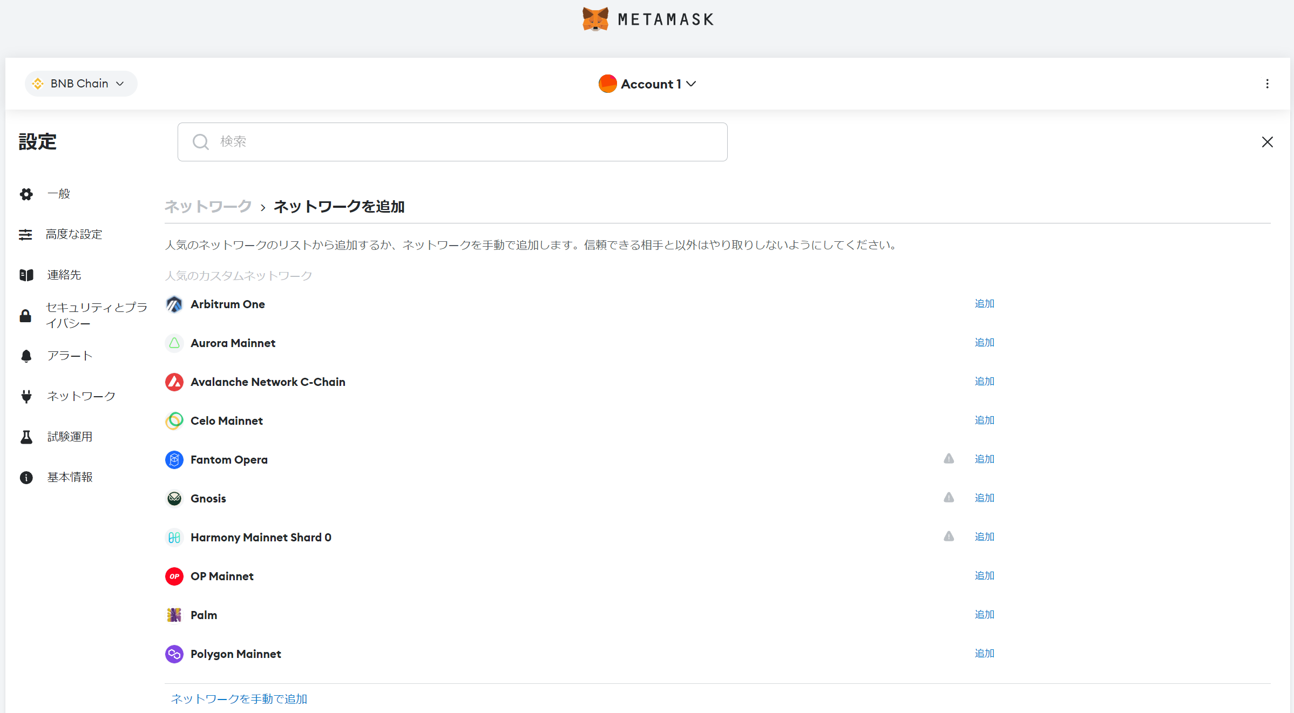This screenshot has height=713, width=1294.
Task: Add the Celo Mainnet network via 追加
Action: 984,420
